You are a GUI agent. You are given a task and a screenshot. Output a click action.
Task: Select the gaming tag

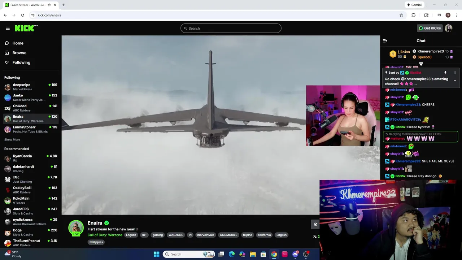point(158,235)
